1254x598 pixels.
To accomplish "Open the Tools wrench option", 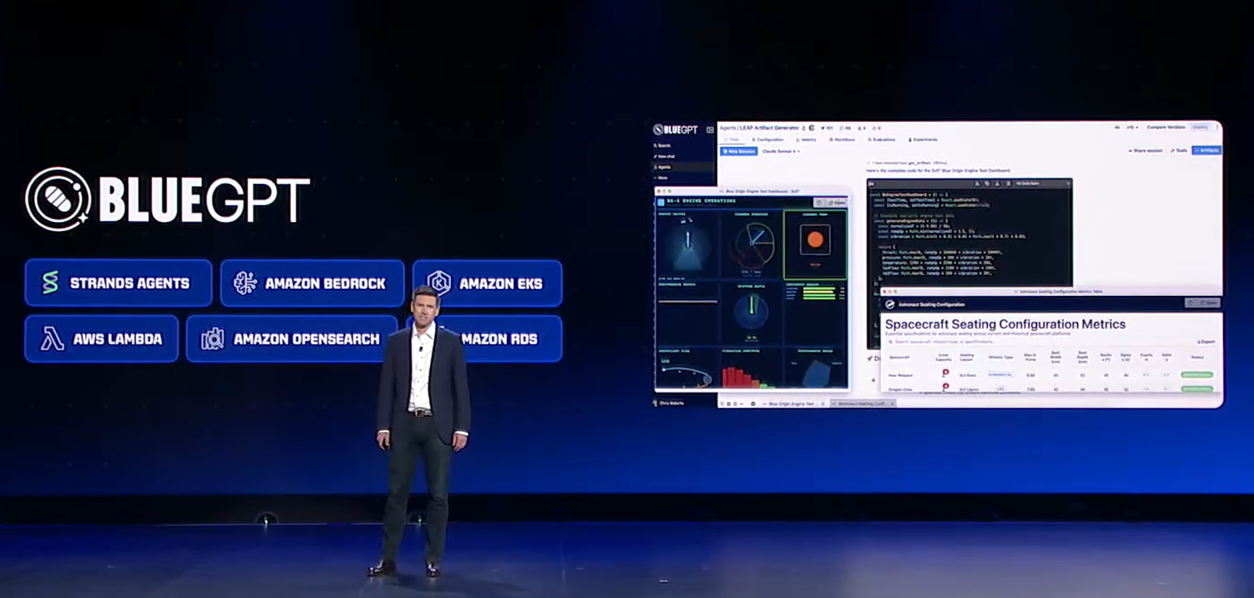I will [x=1179, y=151].
